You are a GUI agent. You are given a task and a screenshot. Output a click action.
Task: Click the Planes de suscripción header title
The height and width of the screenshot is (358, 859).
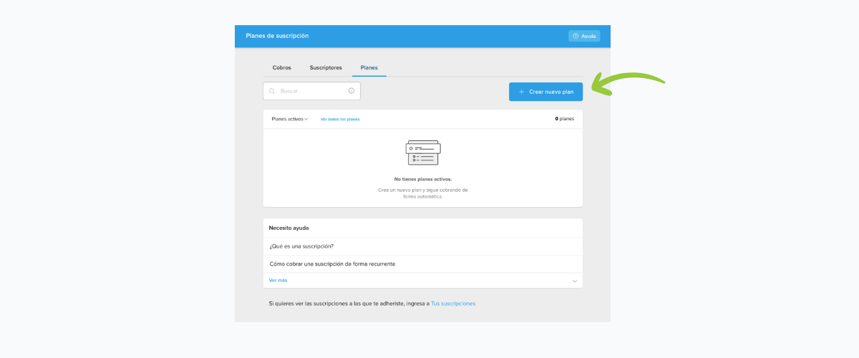(x=277, y=36)
